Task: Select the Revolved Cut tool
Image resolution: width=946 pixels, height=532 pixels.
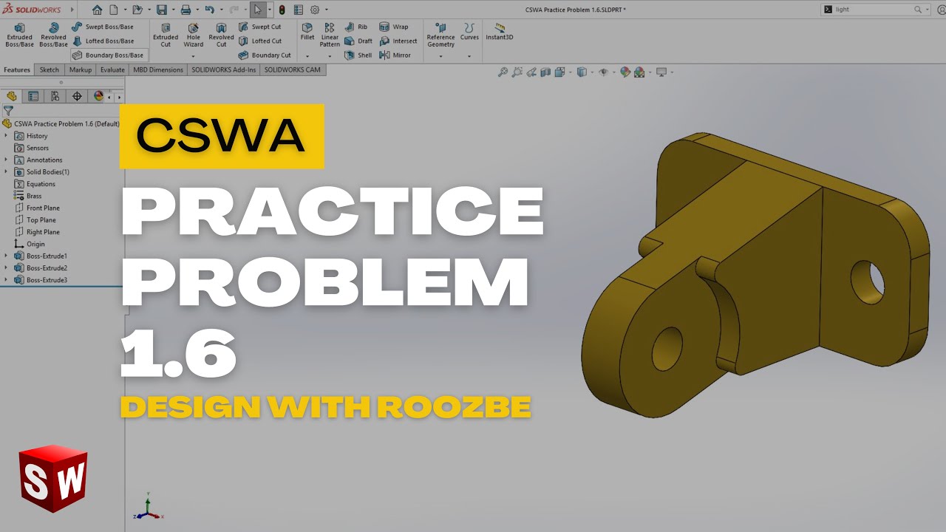Action: point(221,35)
